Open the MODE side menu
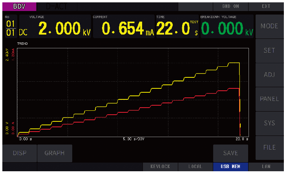The width and height of the screenshot is (287, 174). [x=269, y=26]
